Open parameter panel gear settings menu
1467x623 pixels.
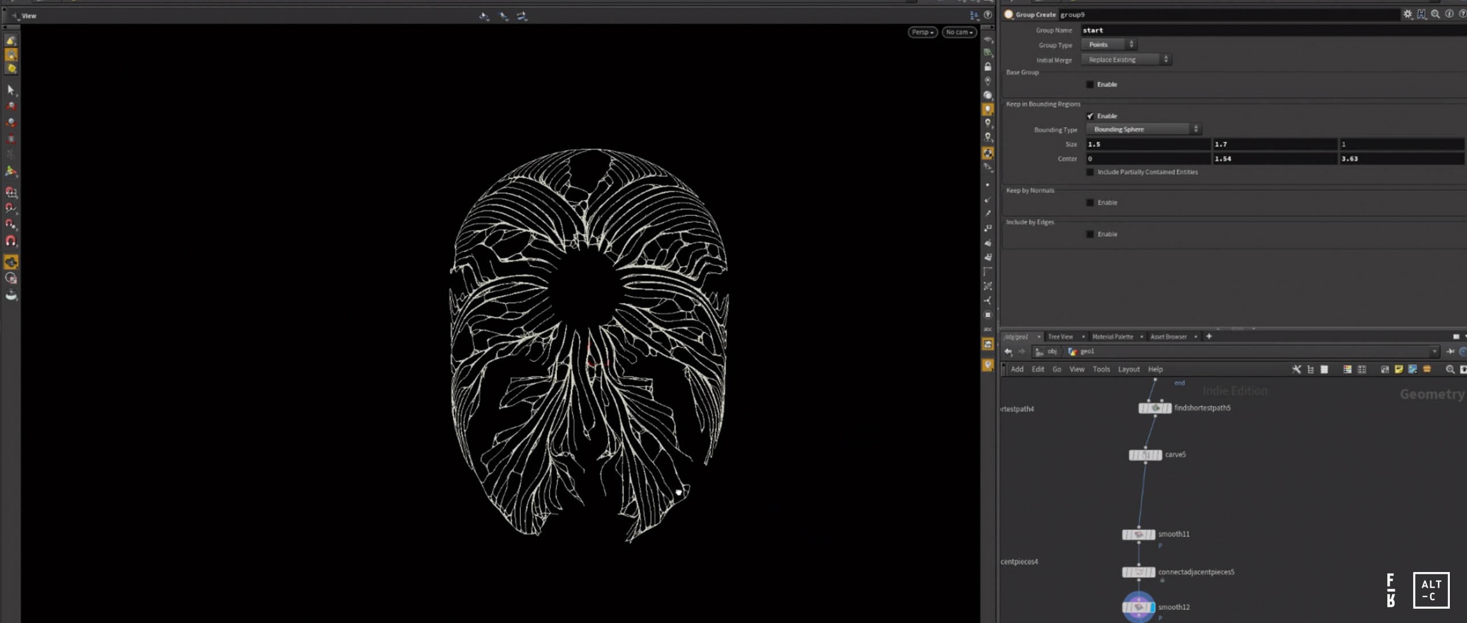click(x=1407, y=14)
